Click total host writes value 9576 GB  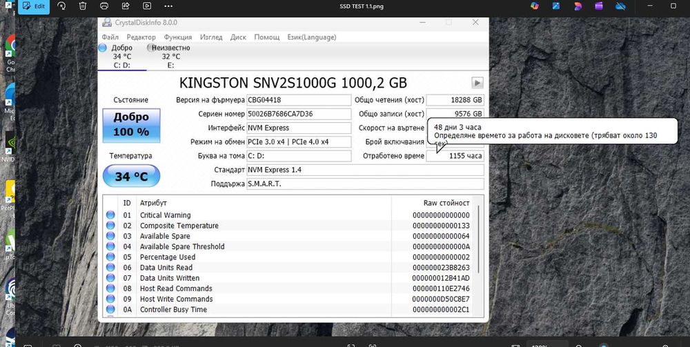point(455,114)
